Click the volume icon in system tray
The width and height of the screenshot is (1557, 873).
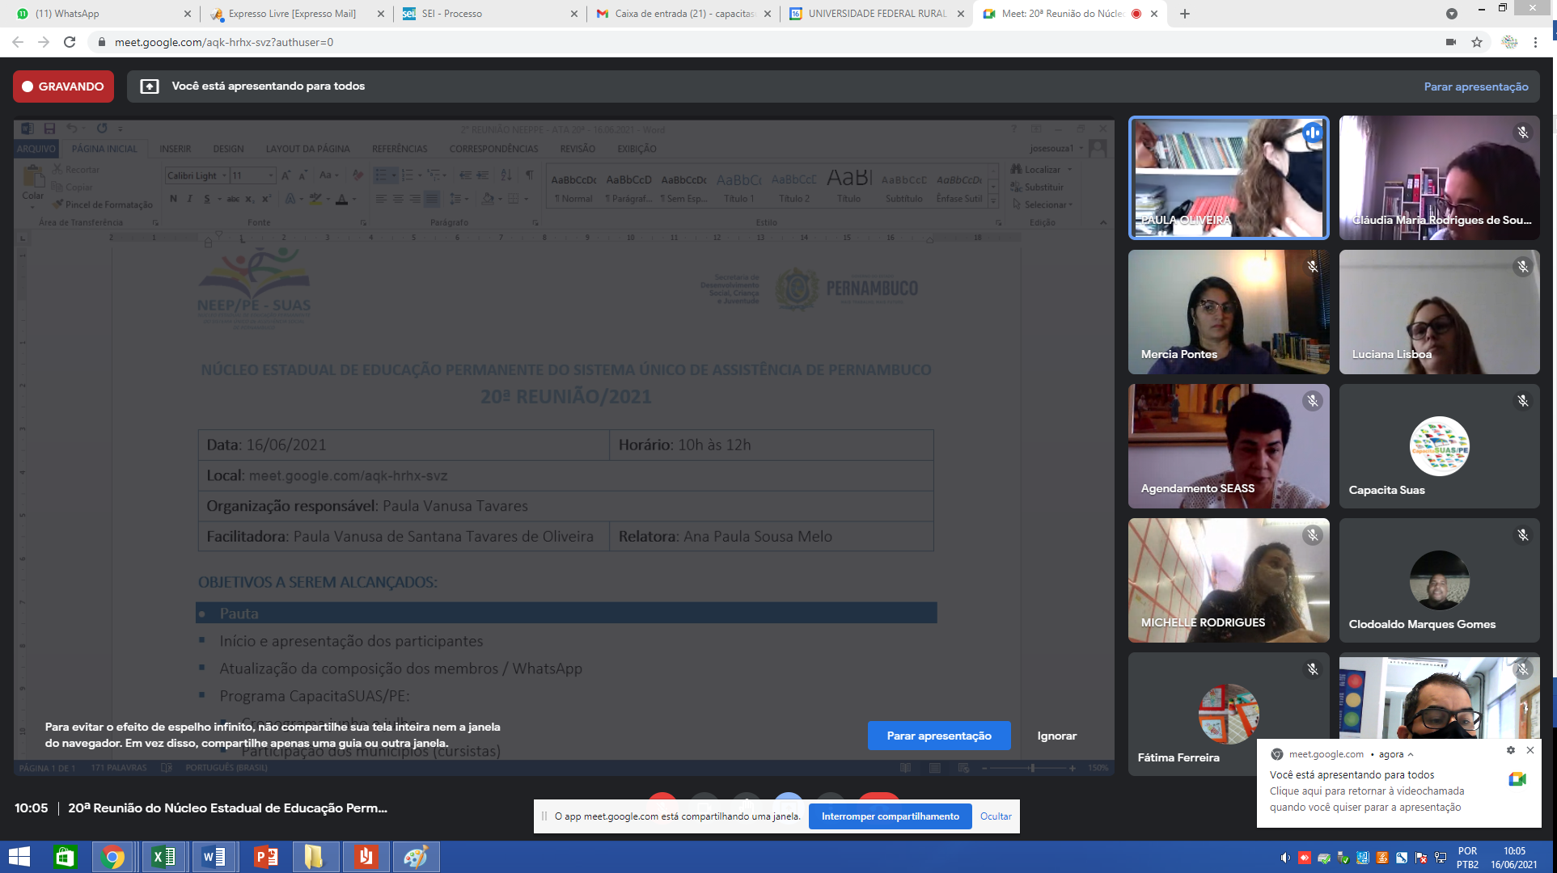tap(1284, 858)
